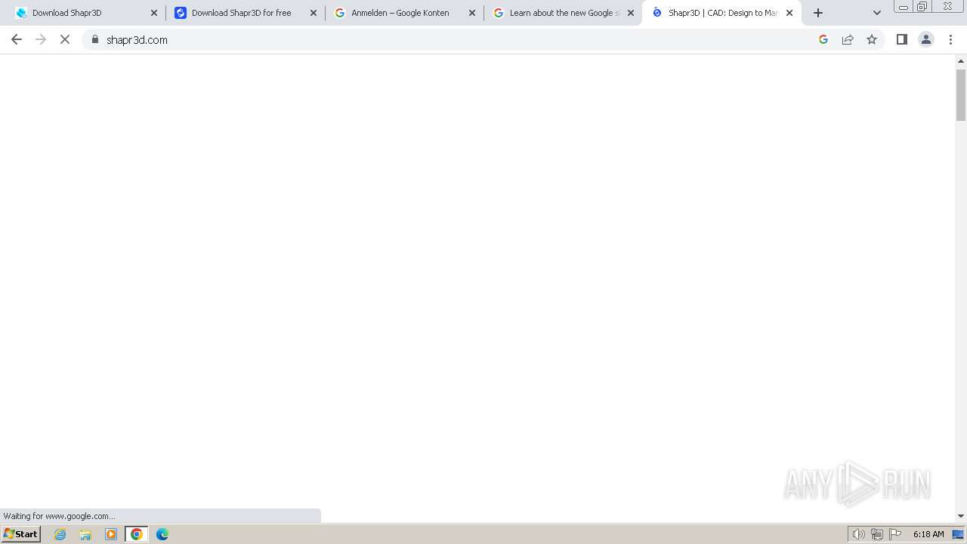
Task: Launch Microsoft Edge from taskbar
Action: click(162, 534)
